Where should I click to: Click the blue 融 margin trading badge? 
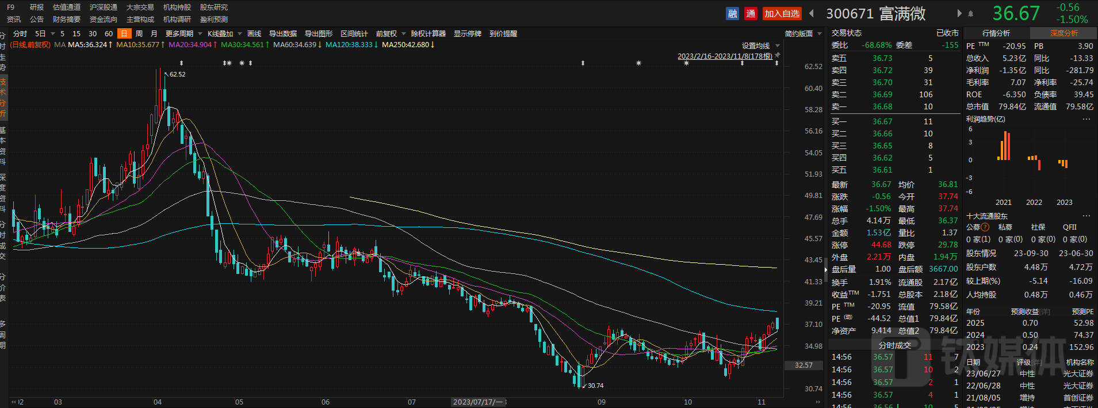[x=732, y=14]
